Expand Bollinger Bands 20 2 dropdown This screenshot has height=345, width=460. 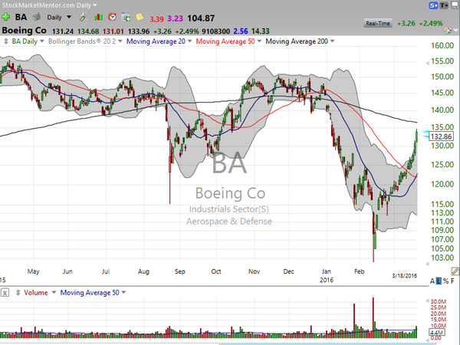[x=120, y=41]
